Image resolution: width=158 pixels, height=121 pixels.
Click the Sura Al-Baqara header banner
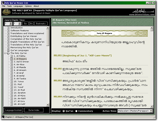pyautogui.click(x=105, y=33)
